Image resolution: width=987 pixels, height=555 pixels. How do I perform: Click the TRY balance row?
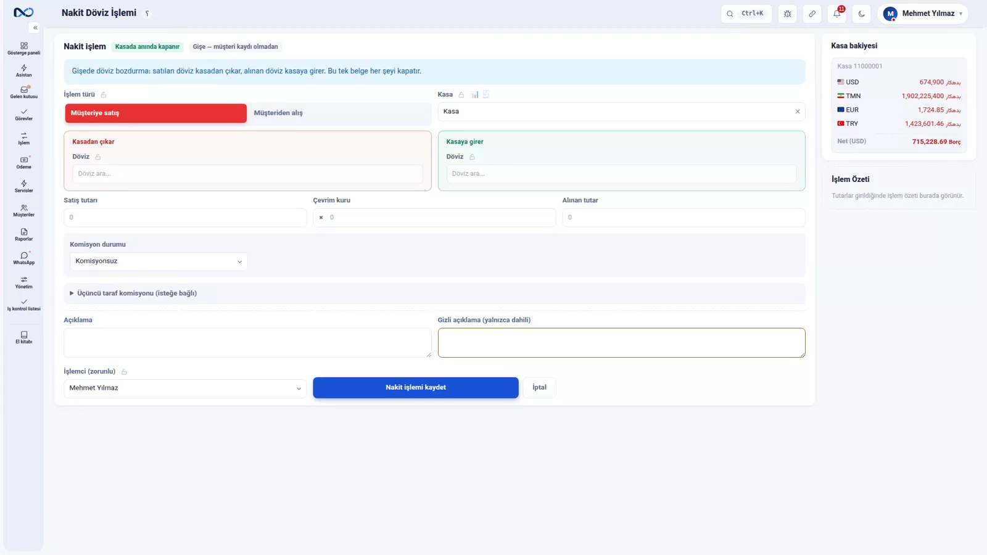point(899,124)
